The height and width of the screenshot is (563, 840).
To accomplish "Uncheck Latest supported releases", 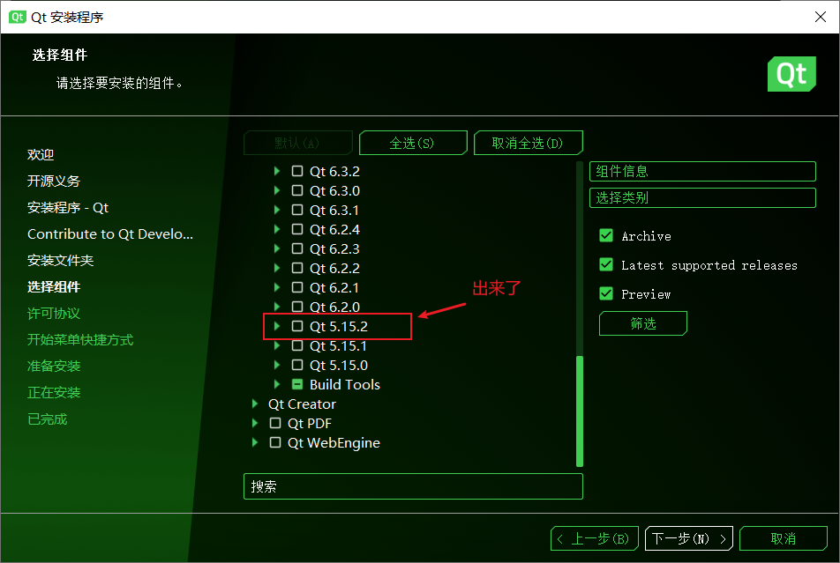I will pyautogui.click(x=605, y=264).
